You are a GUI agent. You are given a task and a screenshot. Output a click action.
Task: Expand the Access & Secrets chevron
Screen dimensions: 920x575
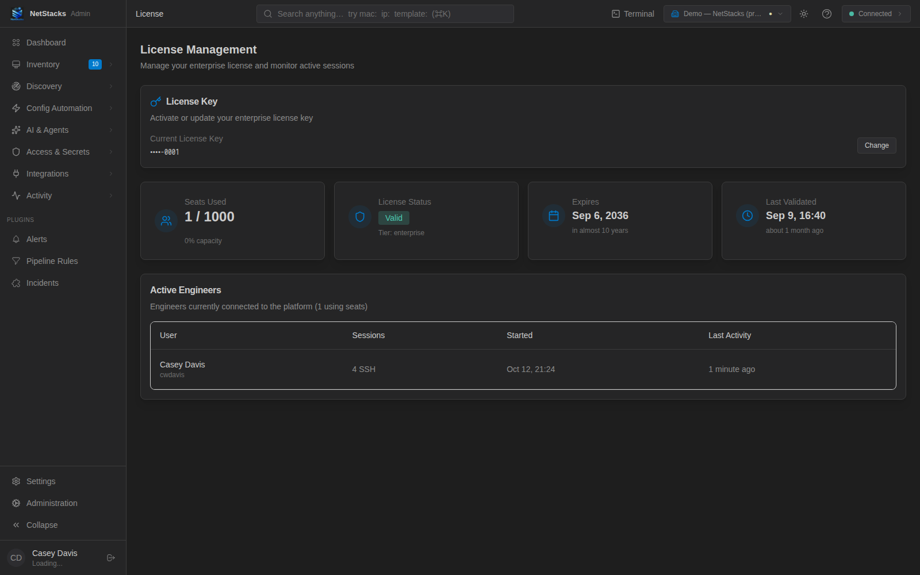111,152
